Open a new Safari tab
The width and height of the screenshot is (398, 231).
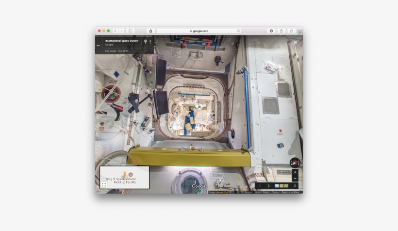[x=300, y=32]
